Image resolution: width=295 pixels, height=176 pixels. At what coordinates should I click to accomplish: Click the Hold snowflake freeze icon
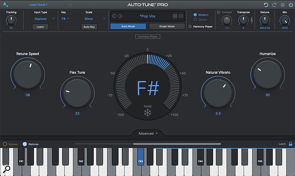click(147, 113)
